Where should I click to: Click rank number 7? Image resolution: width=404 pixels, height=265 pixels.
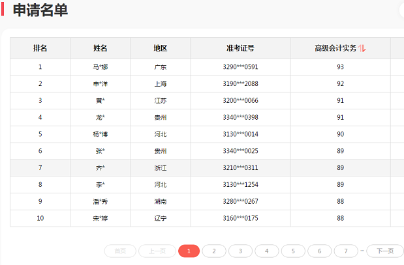click(40, 168)
